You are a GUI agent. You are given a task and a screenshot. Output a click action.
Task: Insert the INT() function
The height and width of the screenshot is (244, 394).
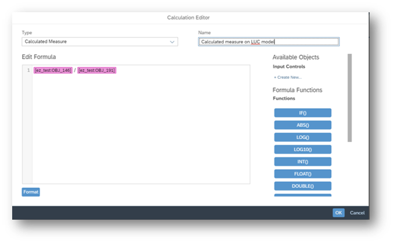coord(302,162)
